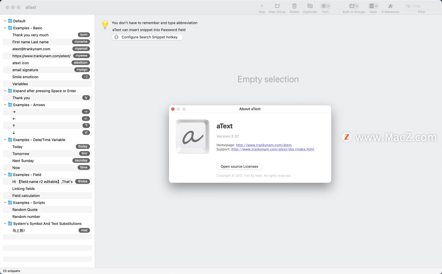
Task: Select Examples - Date/Time Variable folder icon
Action: click(10, 140)
